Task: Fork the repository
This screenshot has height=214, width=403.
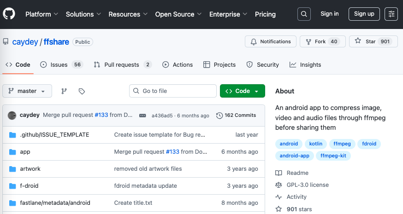Action: pos(323,41)
